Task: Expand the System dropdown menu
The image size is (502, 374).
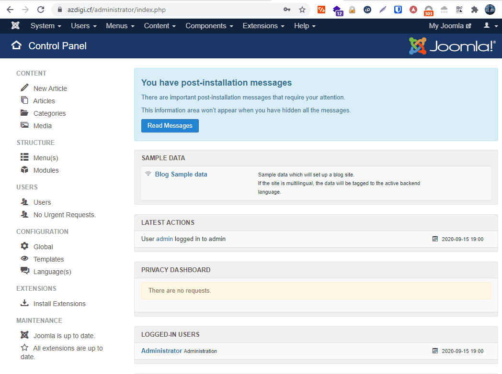Action: (x=46, y=26)
